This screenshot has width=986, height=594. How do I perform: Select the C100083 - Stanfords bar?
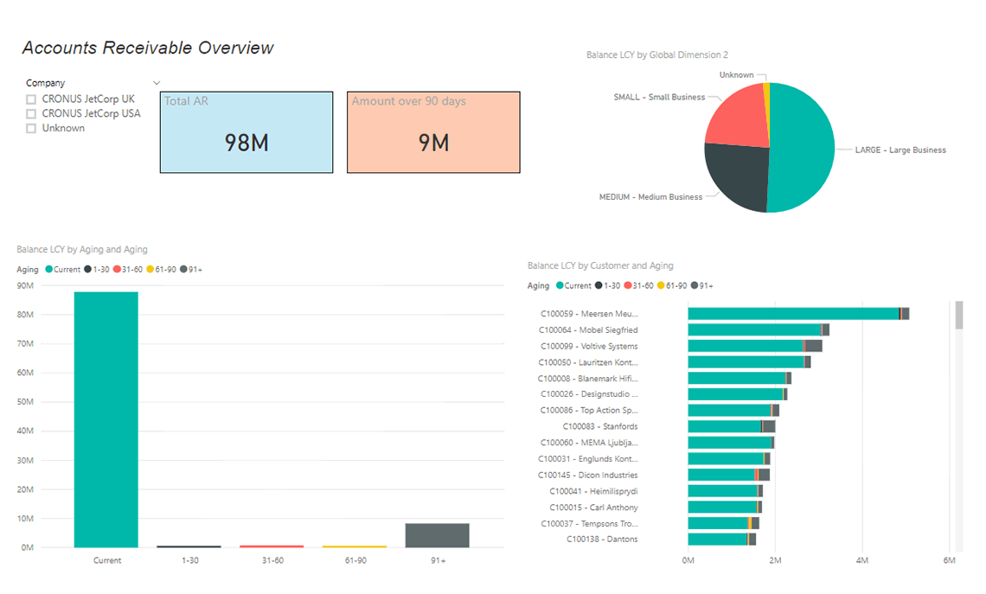732,427
